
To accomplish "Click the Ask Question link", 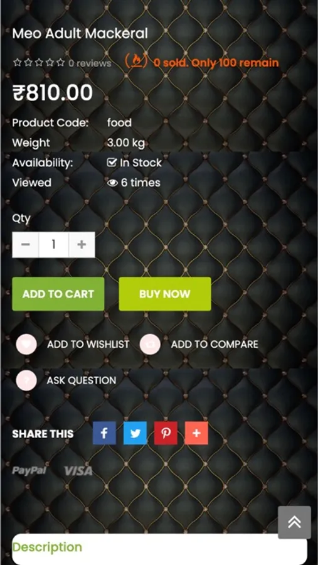I will pyautogui.click(x=82, y=380).
